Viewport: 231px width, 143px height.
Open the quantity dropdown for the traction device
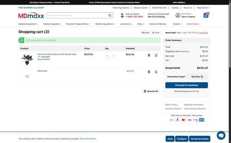(x=110, y=56)
